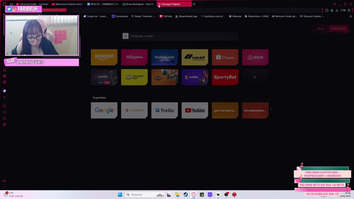354x199 pixels.
Task: Click the Pesquisar na Web search field
Action: (x=180, y=36)
